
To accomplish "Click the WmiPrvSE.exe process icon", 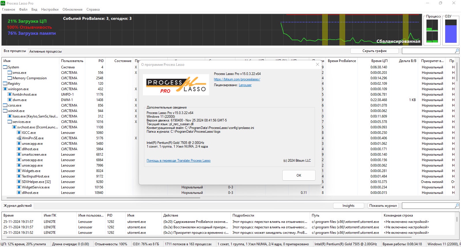I will pos(19,138).
